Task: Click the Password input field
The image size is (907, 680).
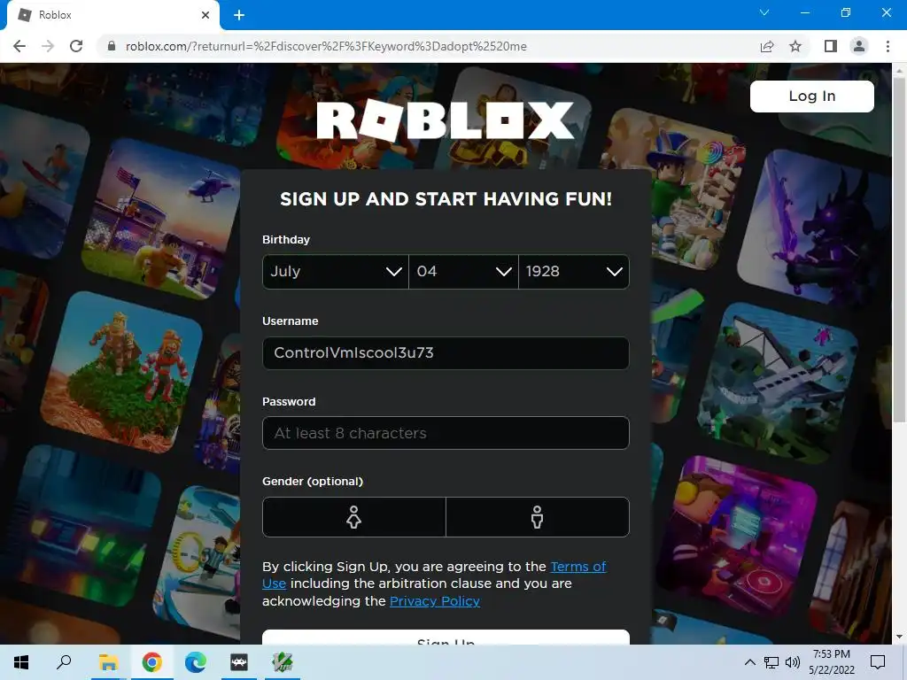Action: point(446,433)
